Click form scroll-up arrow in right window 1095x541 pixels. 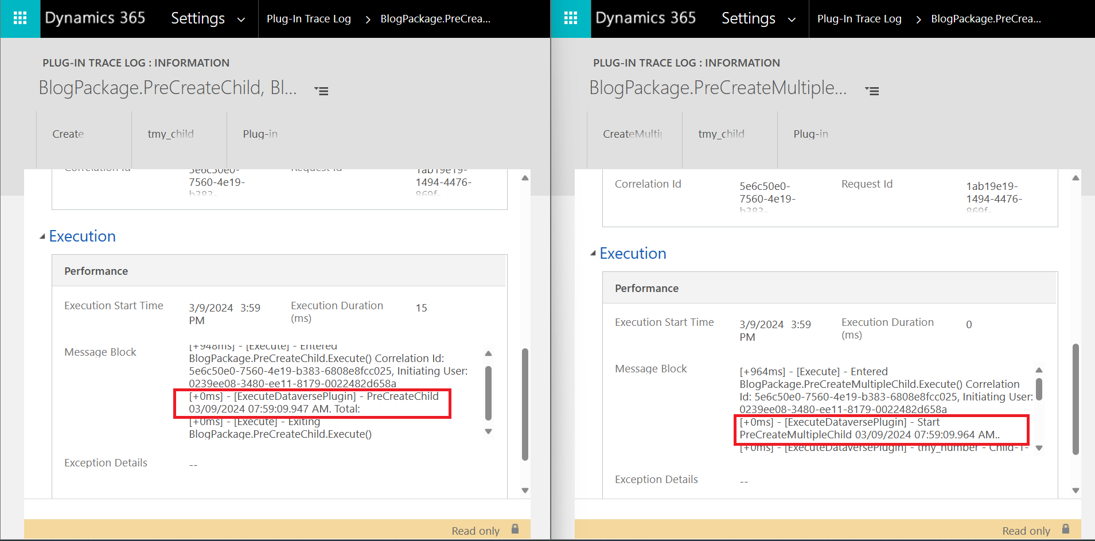[x=1075, y=178]
